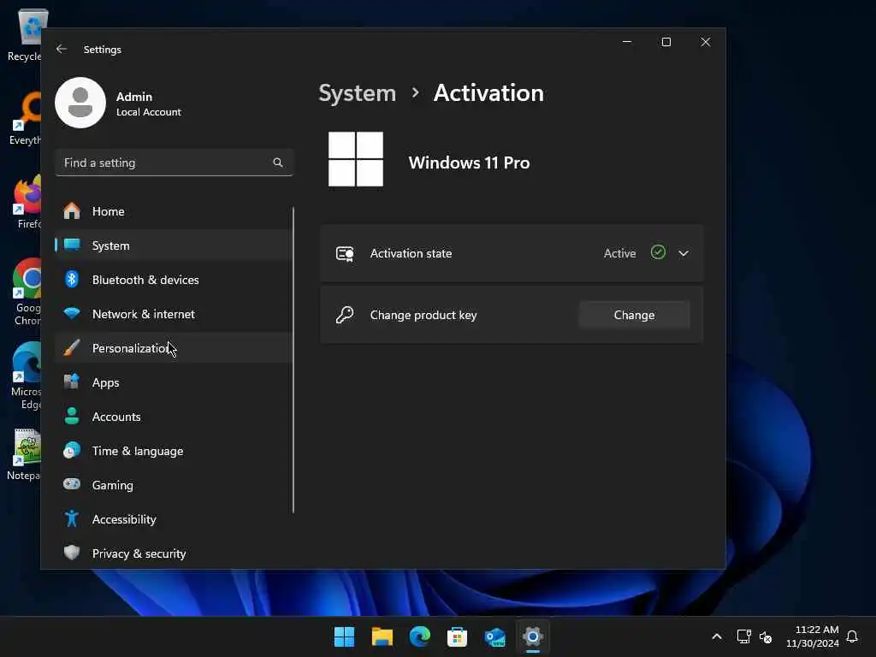Go to Accounts settings

tap(174, 417)
